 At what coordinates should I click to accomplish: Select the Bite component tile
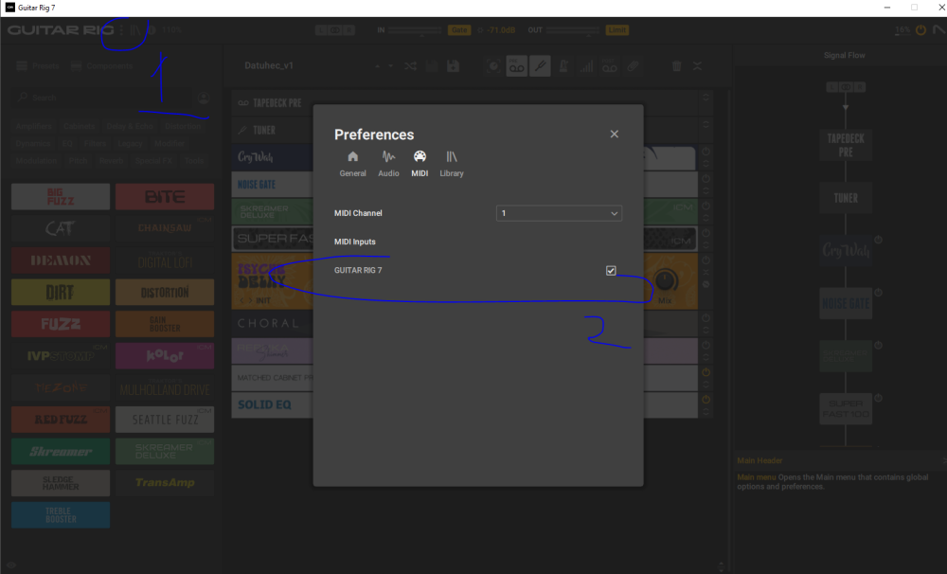click(165, 197)
